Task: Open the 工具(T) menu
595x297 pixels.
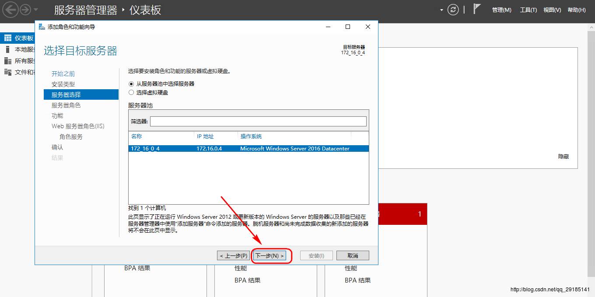Action: pos(528,10)
